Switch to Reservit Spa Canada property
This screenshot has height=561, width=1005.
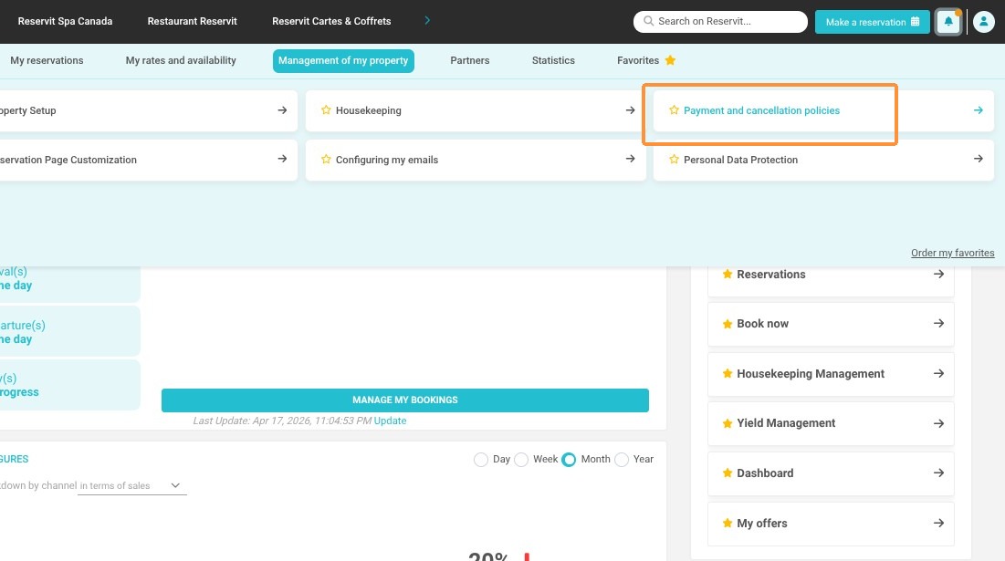(65, 21)
